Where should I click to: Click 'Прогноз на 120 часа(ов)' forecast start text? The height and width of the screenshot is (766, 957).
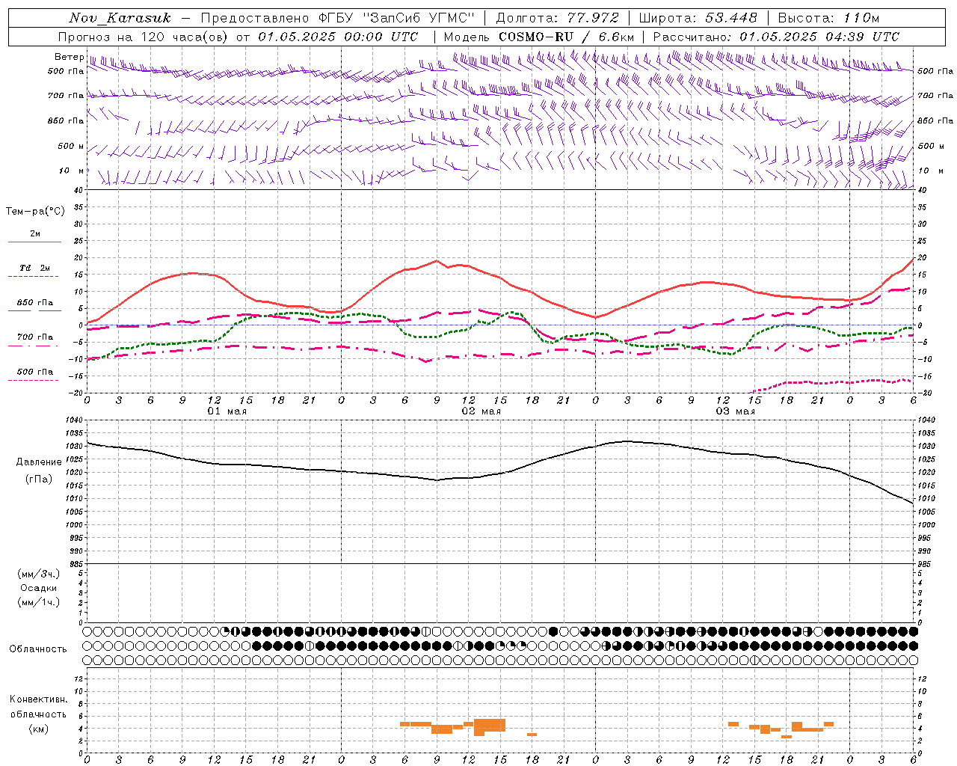(144, 37)
